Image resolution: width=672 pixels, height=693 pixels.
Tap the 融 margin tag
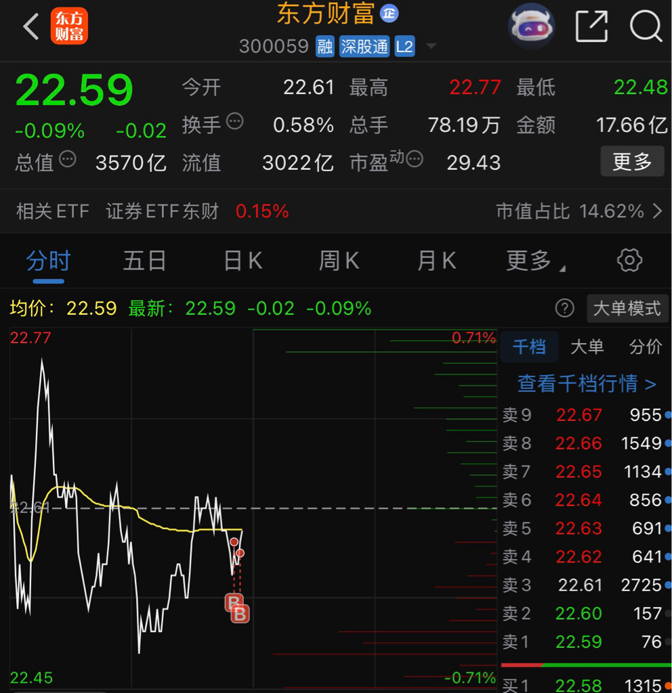point(324,47)
